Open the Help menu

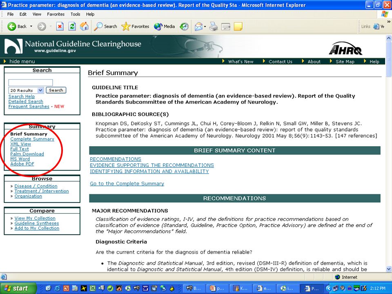pos(90,14)
